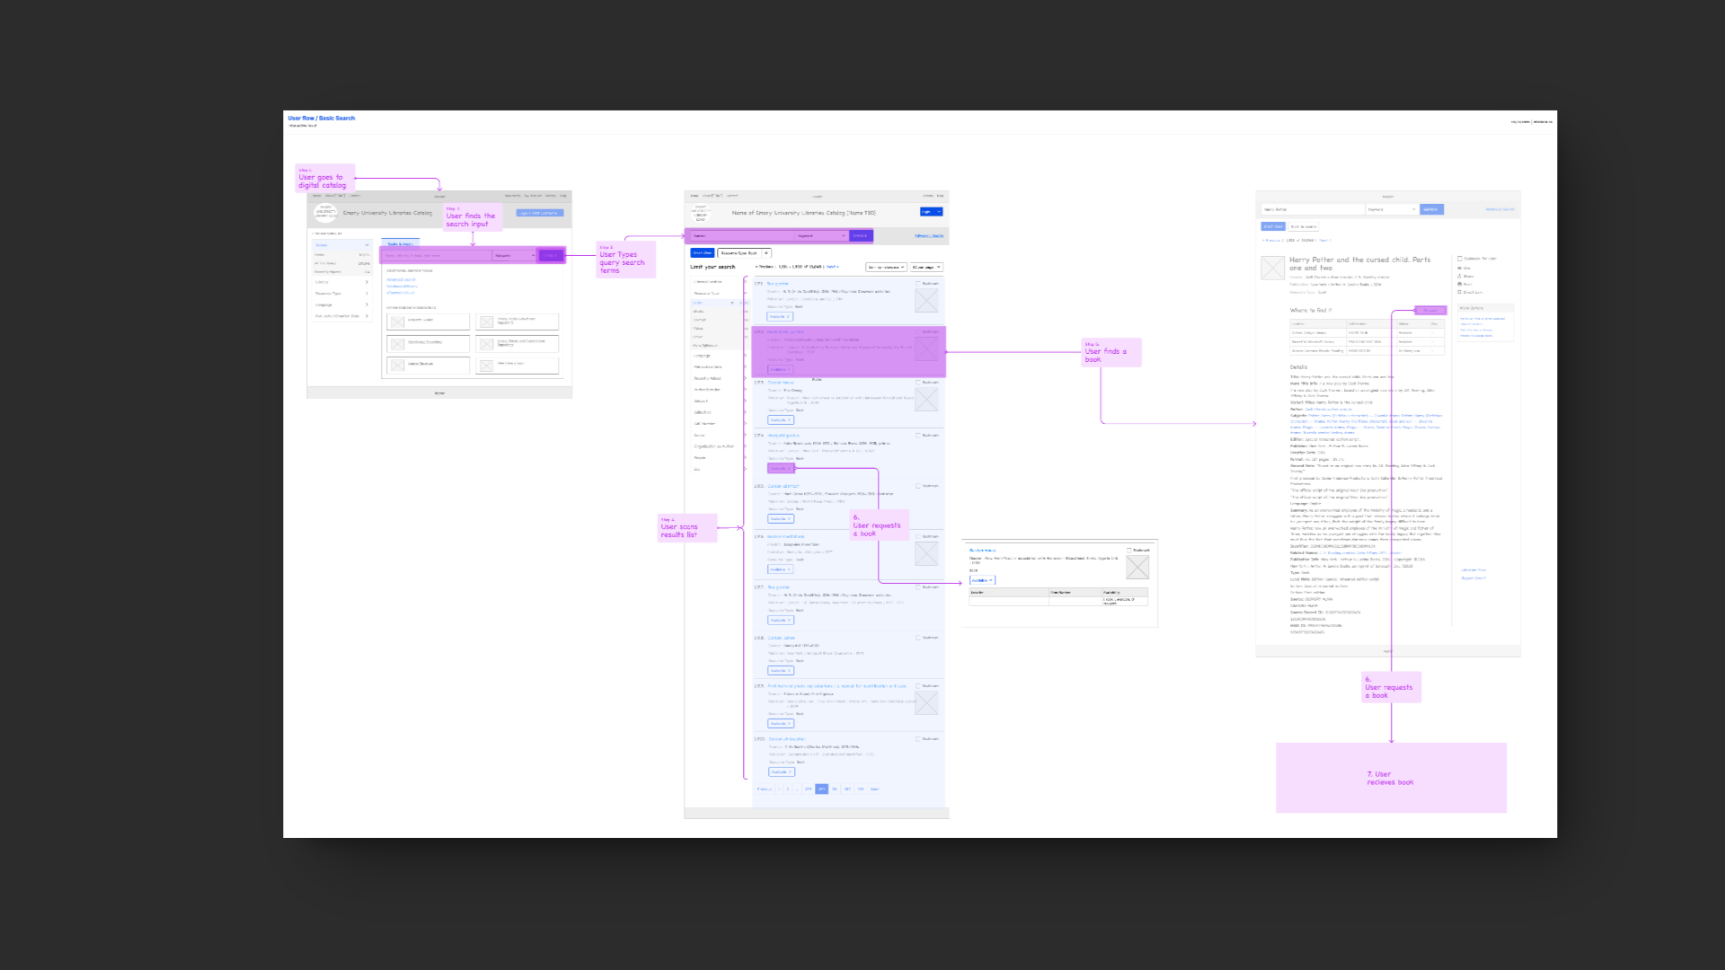Screen dimensions: 1725x970
Task: Expand the Library facet on homepage sidebar
Action: pos(341,282)
